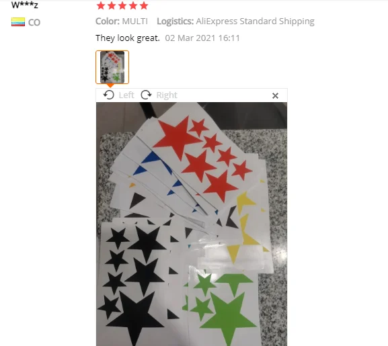
Task: Click the enlarged star stickers photo
Action: coord(192,224)
